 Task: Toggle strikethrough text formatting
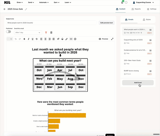tap(37, 39)
